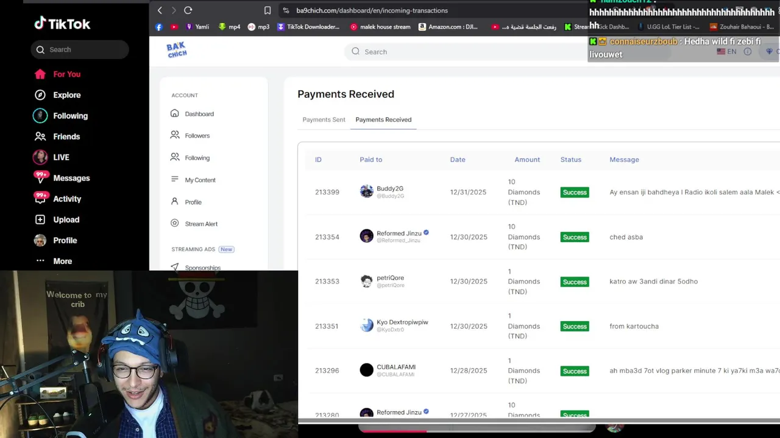
Task: Go back in browser
Action: [x=160, y=10]
